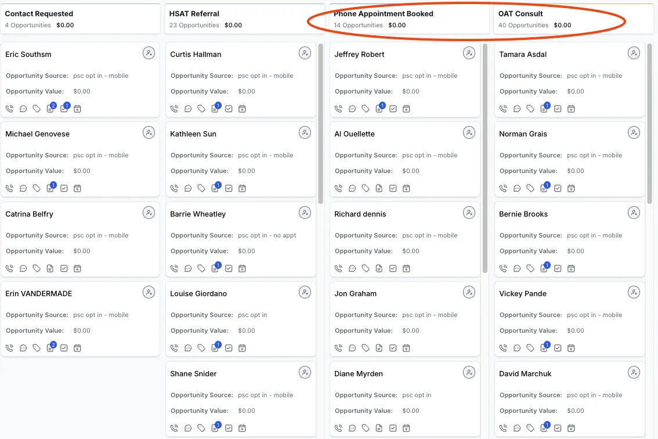Assign owner on Norman Grais card
The height and width of the screenshot is (439, 658).
[634, 133]
